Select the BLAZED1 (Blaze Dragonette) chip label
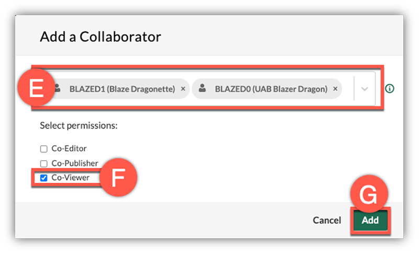419x254 pixels. [122, 89]
